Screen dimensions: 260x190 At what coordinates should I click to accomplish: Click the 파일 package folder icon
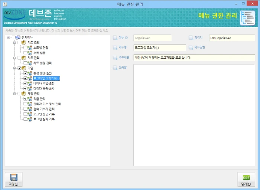[x=24, y=68]
